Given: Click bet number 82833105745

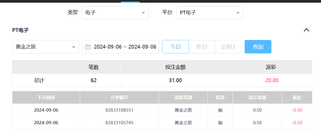Looking at the screenshot, I should coord(119,123).
